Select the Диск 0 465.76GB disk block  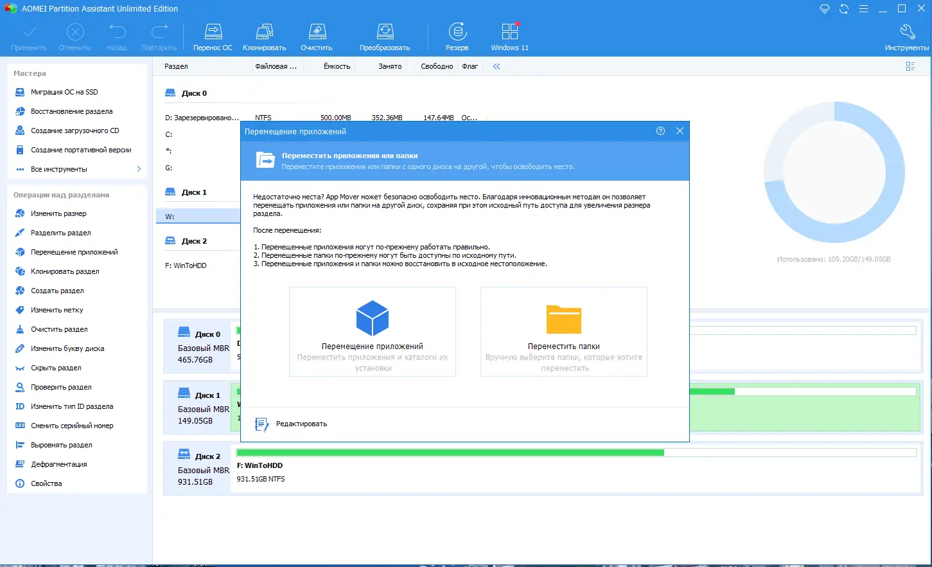tap(197, 346)
